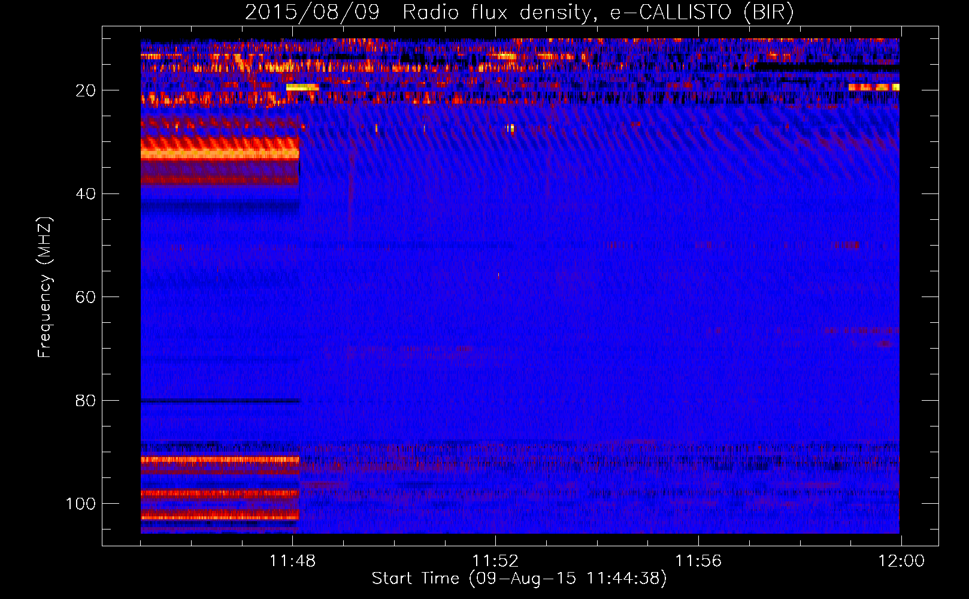Select the 11:52 time tick label
Image resolution: width=969 pixels, height=599 pixels.
click(x=495, y=561)
